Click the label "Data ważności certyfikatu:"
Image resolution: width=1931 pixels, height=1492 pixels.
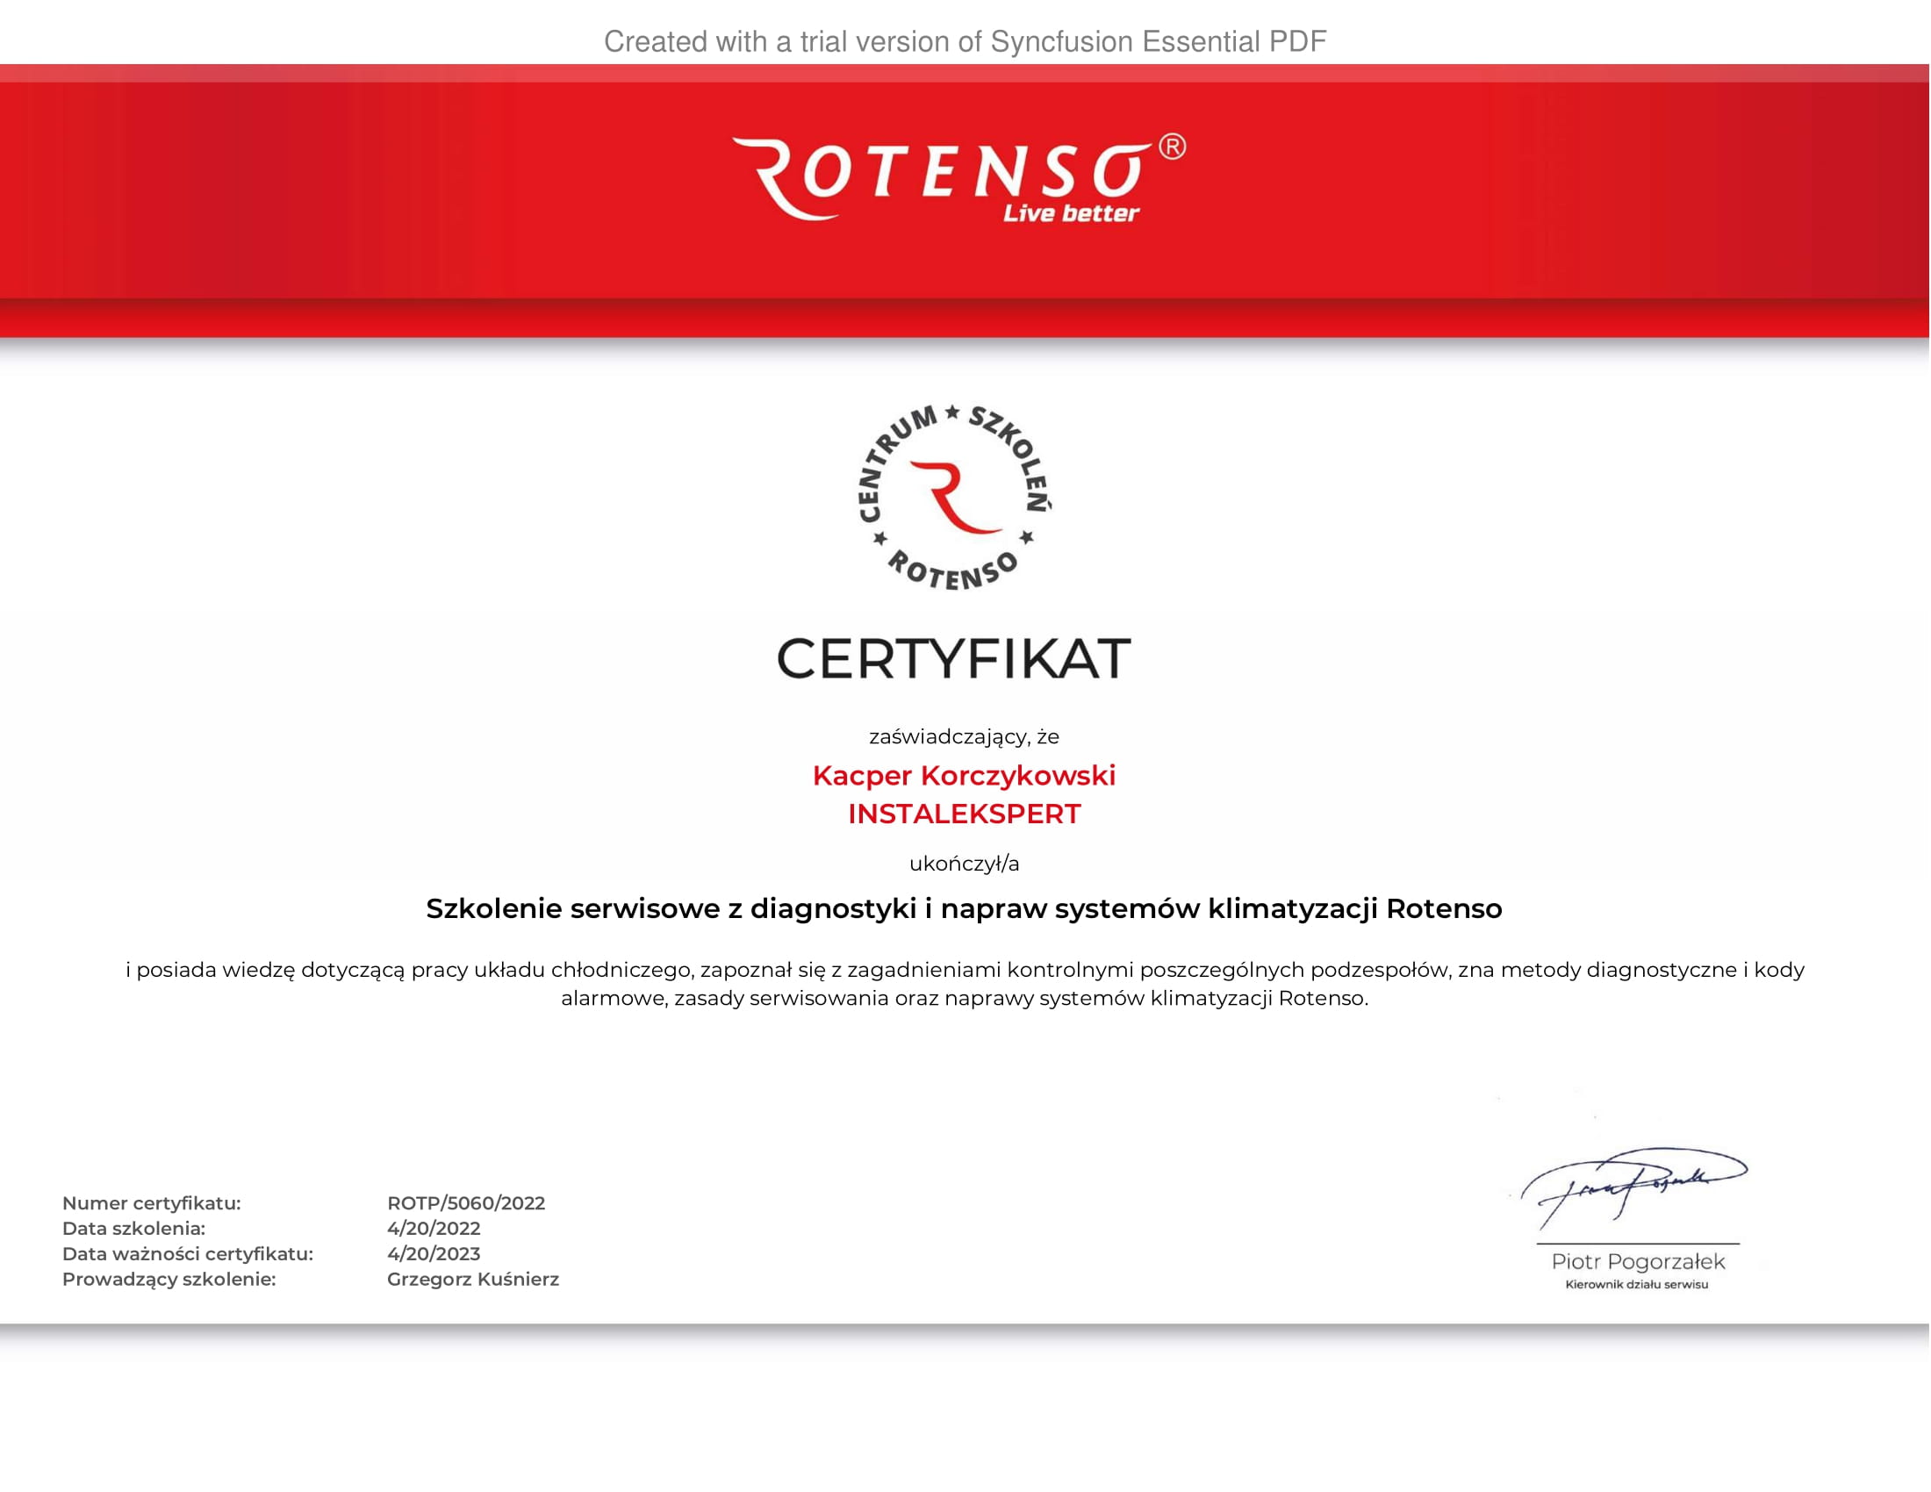point(188,1254)
